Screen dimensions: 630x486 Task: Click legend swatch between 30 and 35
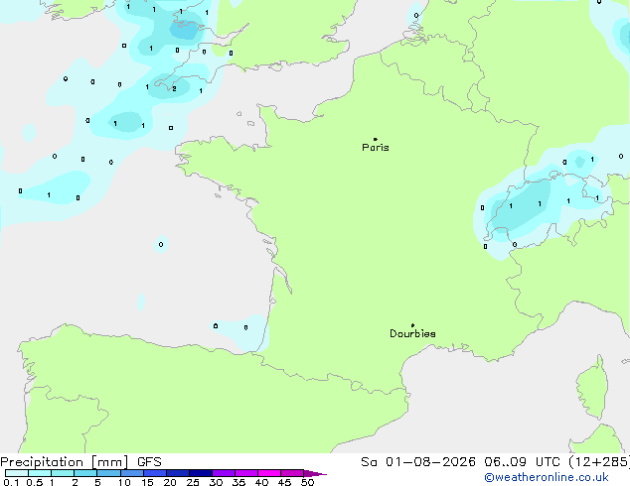pyautogui.click(x=224, y=473)
